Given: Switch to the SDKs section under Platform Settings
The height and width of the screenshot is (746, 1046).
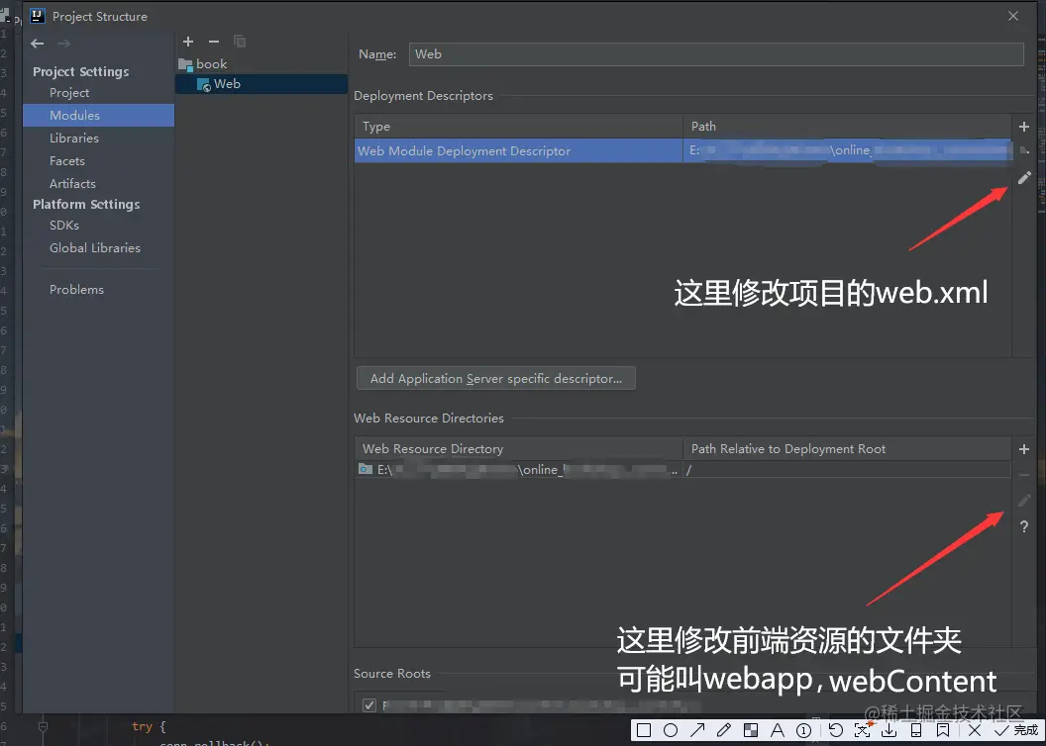Looking at the screenshot, I should point(64,225).
